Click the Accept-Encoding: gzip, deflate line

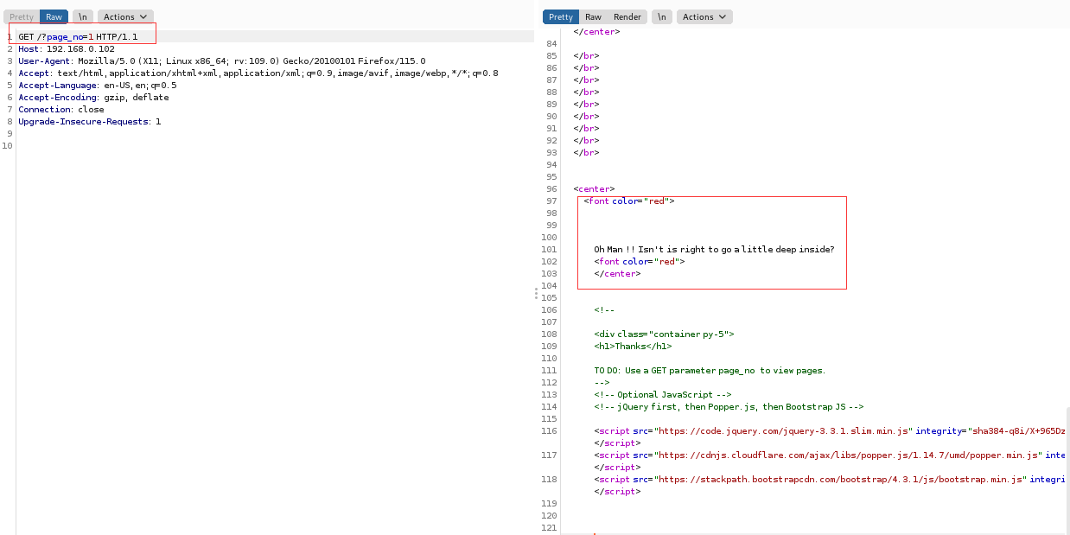[x=93, y=98]
